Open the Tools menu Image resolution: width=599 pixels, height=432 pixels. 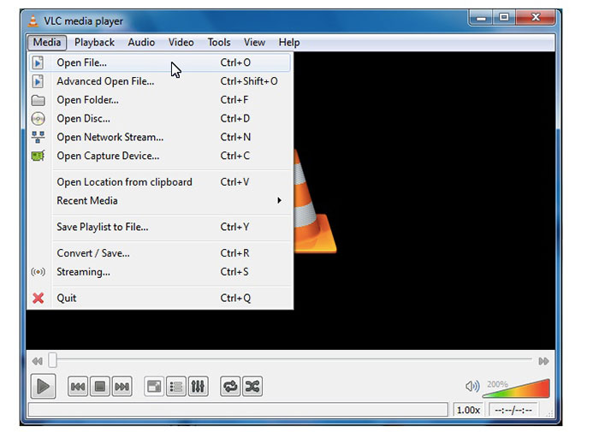(219, 43)
